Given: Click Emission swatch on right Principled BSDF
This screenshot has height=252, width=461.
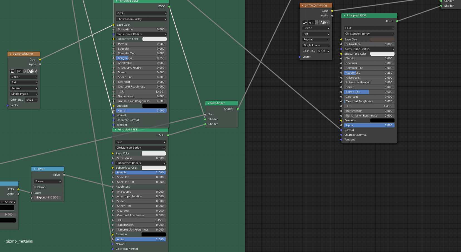Looking at the screenshot, I should coord(382,120).
